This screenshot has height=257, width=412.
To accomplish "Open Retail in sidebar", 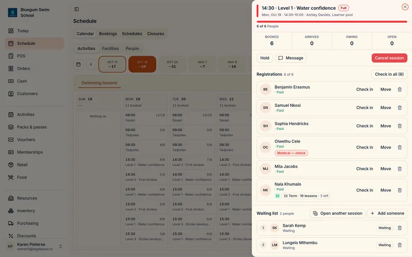I will tap(34, 164).
